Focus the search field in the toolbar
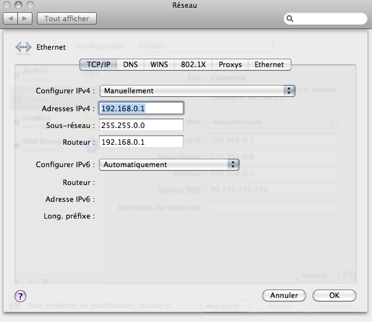The image size is (372, 322). 327,18
